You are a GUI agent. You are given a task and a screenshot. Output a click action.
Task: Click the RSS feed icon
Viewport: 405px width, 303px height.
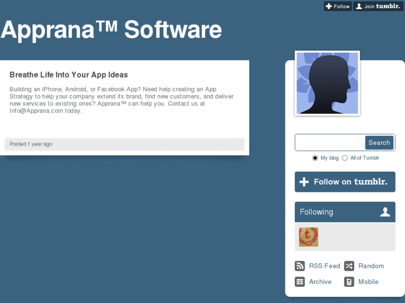tap(300, 266)
